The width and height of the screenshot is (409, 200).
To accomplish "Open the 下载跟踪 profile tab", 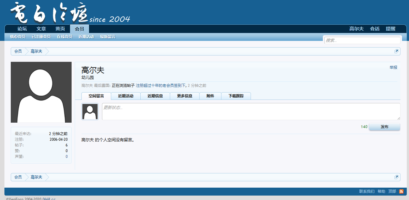I will [x=236, y=96].
